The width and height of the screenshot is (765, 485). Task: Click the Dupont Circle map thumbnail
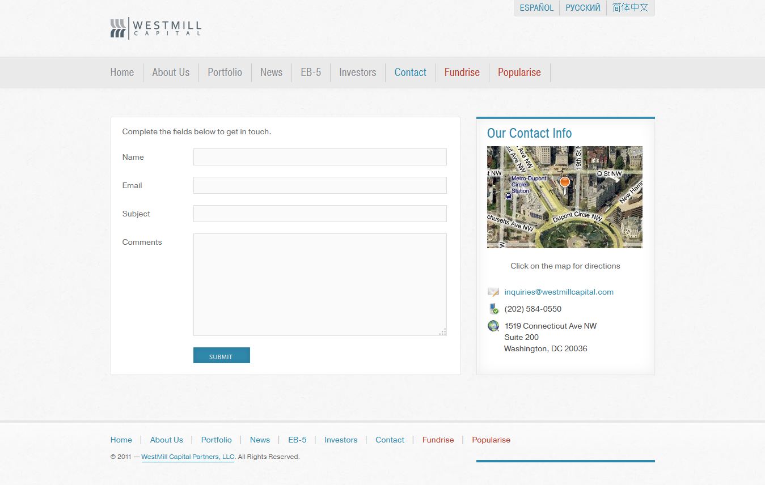pyautogui.click(x=565, y=197)
